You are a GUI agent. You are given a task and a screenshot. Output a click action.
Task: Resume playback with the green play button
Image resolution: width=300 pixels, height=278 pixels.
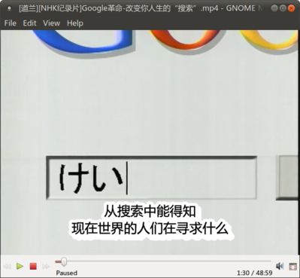pos(20,266)
